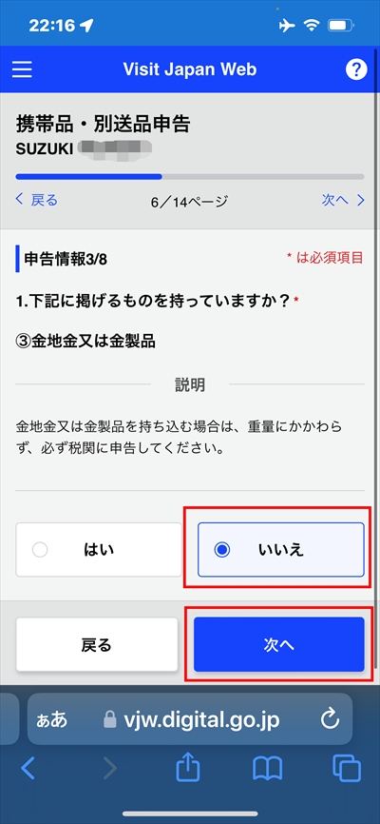Tap the vjw.digital.go.jp address field
Viewport: 380px width, 824px height.
click(190, 719)
